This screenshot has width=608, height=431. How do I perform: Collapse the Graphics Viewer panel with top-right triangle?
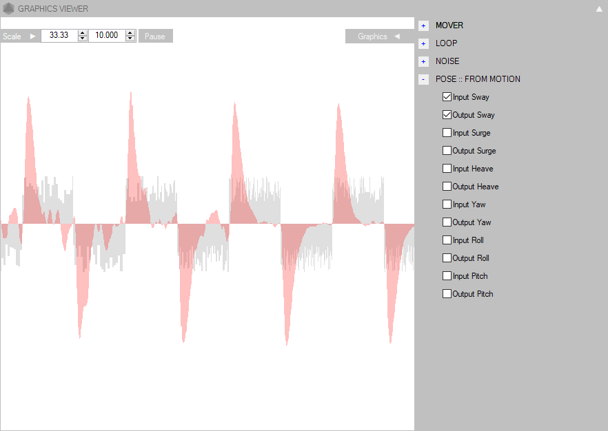(599, 9)
